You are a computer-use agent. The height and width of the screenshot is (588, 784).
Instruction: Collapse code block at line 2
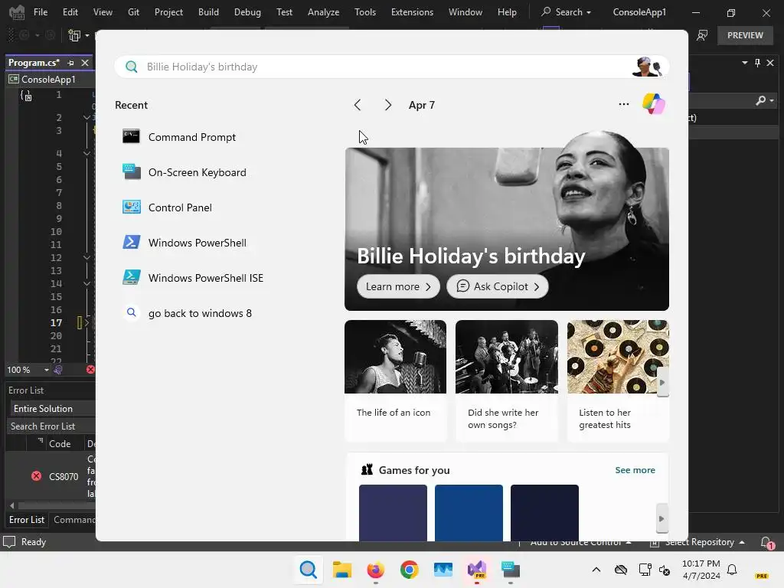pos(87,117)
